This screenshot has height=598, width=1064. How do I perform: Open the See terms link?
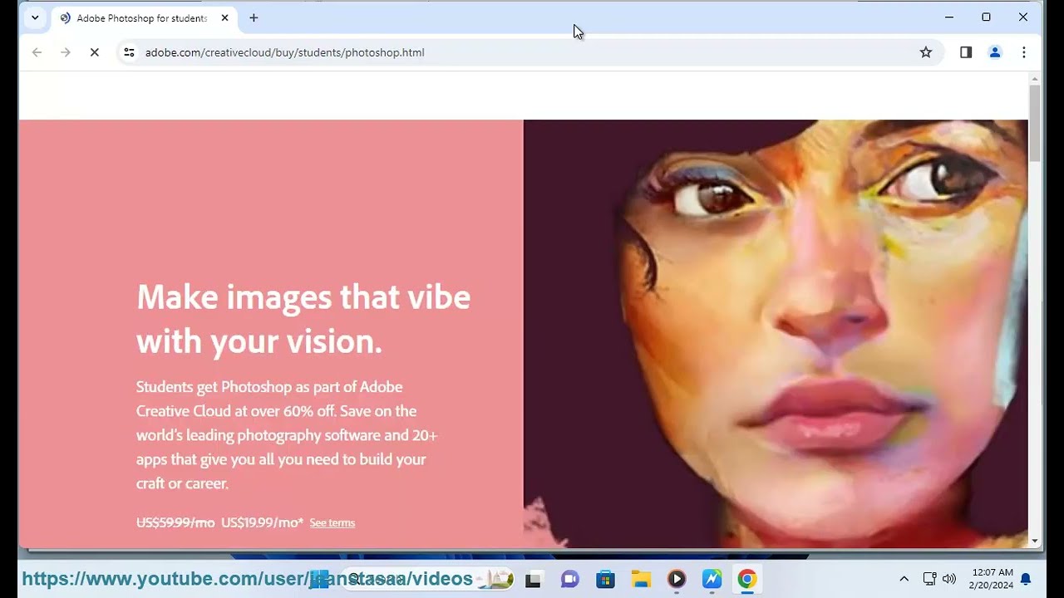click(332, 522)
